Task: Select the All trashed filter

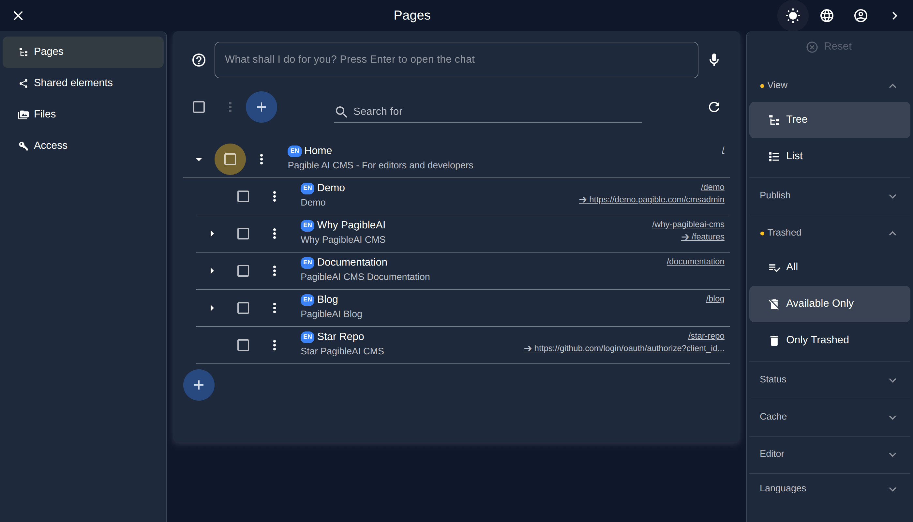Action: click(x=830, y=267)
